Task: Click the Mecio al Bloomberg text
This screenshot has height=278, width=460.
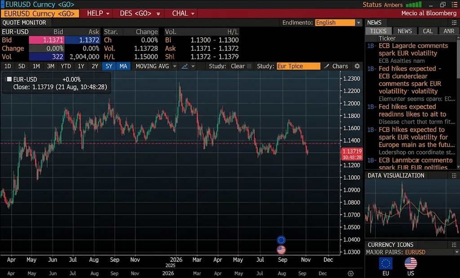Action: (x=429, y=13)
